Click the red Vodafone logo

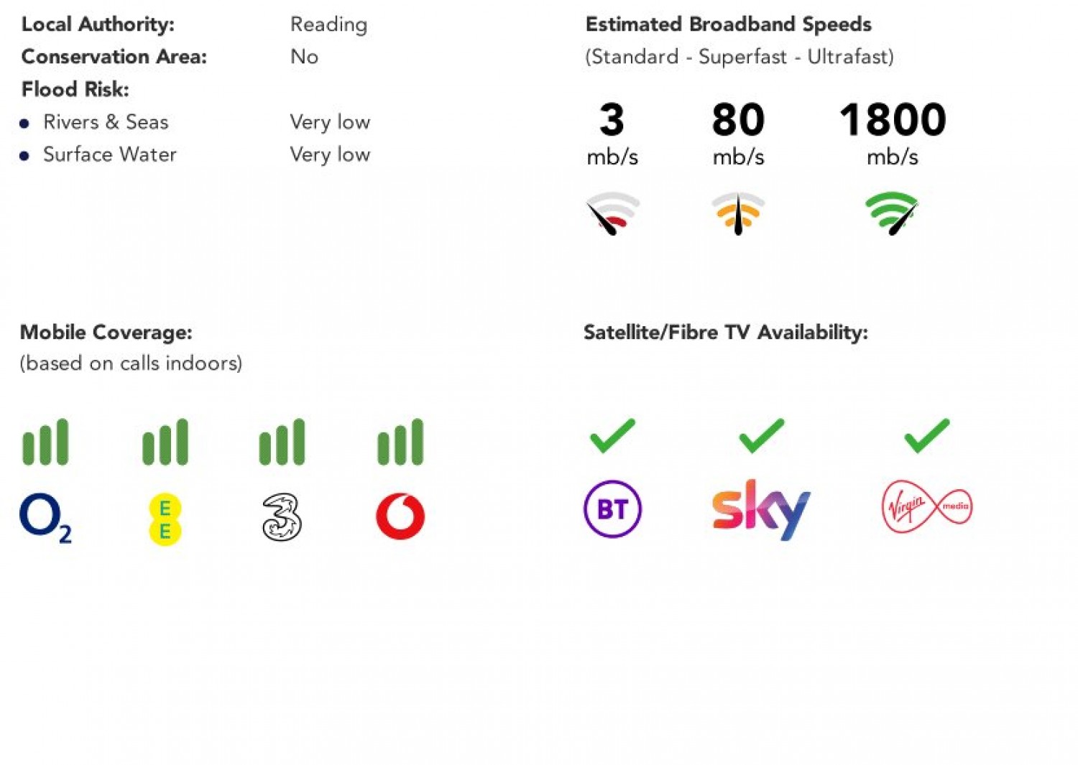click(x=400, y=516)
